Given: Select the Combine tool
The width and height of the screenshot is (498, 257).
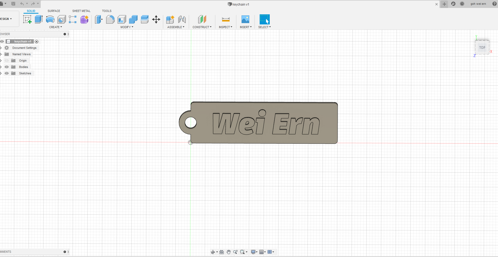Looking at the screenshot, I should point(133,19).
